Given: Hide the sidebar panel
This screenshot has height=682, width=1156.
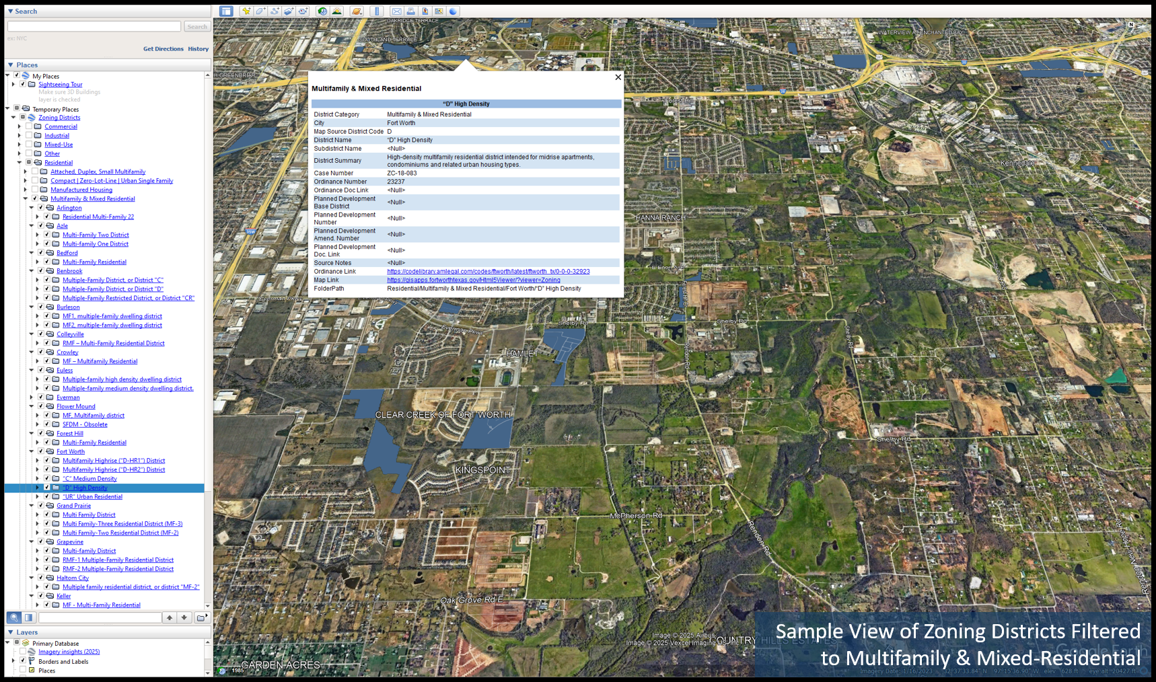Looking at the screenshot, I should tap(225, 11).
